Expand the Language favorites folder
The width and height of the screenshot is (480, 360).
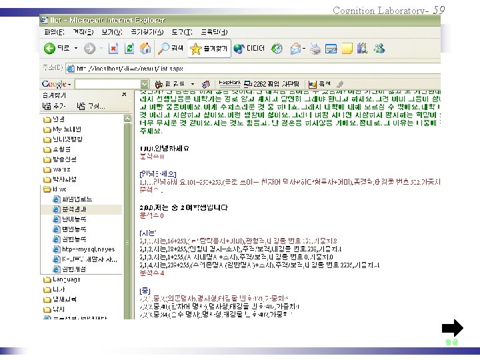[x=62, y=279]
